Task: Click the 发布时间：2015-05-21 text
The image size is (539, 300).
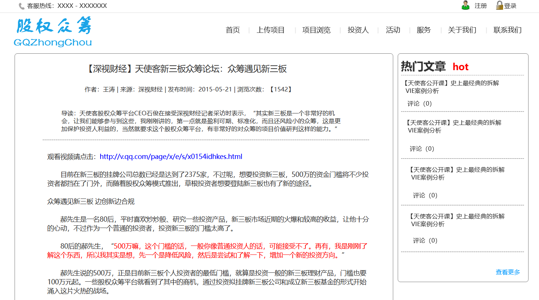Action: 200,90
